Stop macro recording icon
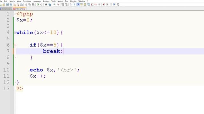Image resolution: width=204 pixels, height=114 pixels. click(x=107, y=4)
